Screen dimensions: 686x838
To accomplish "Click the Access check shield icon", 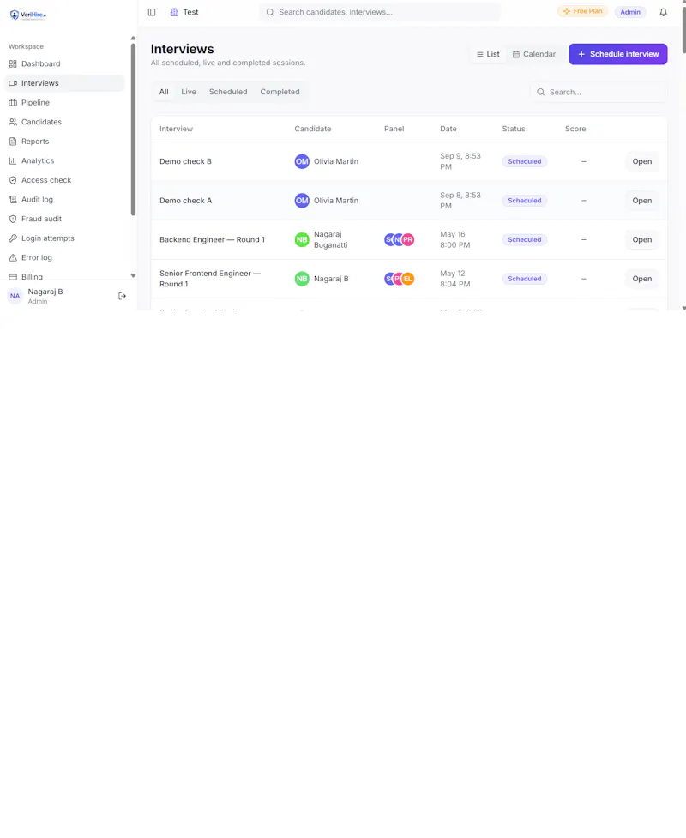I will pyautogui.click(x=13, y=180).
